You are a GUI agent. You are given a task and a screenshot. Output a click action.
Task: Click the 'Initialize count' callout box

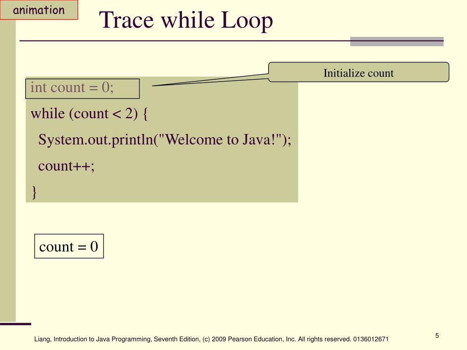[x=358, y=72]
